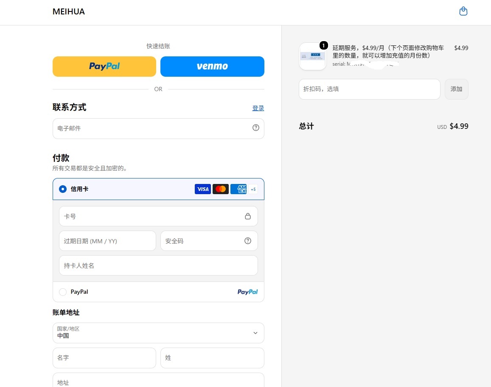This screenshot has width=491, height=387.
Task: Click the 所有交易都是安全且加密的 notice text
Action: click(x=90, y=168)
